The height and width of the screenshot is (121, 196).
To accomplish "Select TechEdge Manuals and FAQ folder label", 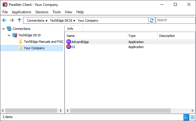I will [44, 42].
